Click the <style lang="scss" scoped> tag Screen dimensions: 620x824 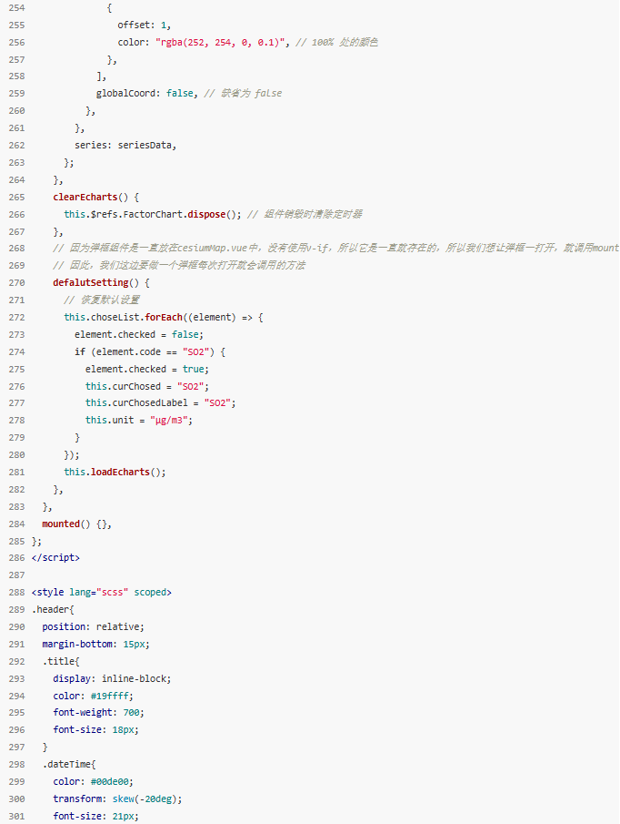(x=102, y=592)
